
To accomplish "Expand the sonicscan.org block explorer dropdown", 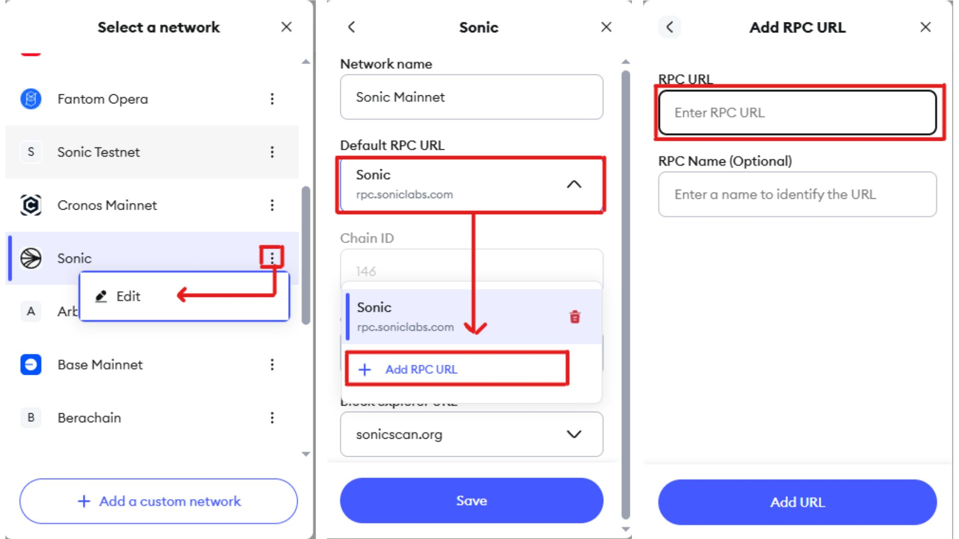I will click(x=574, y=434).
